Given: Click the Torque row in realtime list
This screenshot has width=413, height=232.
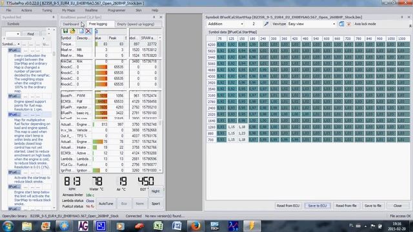Looking at the screenshot, I should 109,44.
